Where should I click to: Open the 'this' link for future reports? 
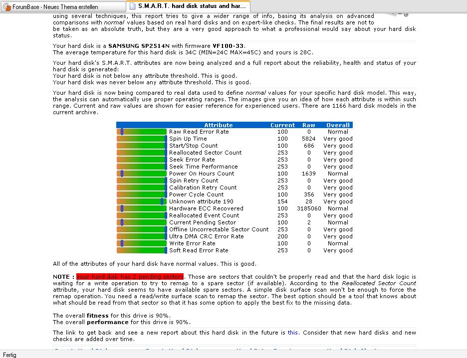[292, 333]
